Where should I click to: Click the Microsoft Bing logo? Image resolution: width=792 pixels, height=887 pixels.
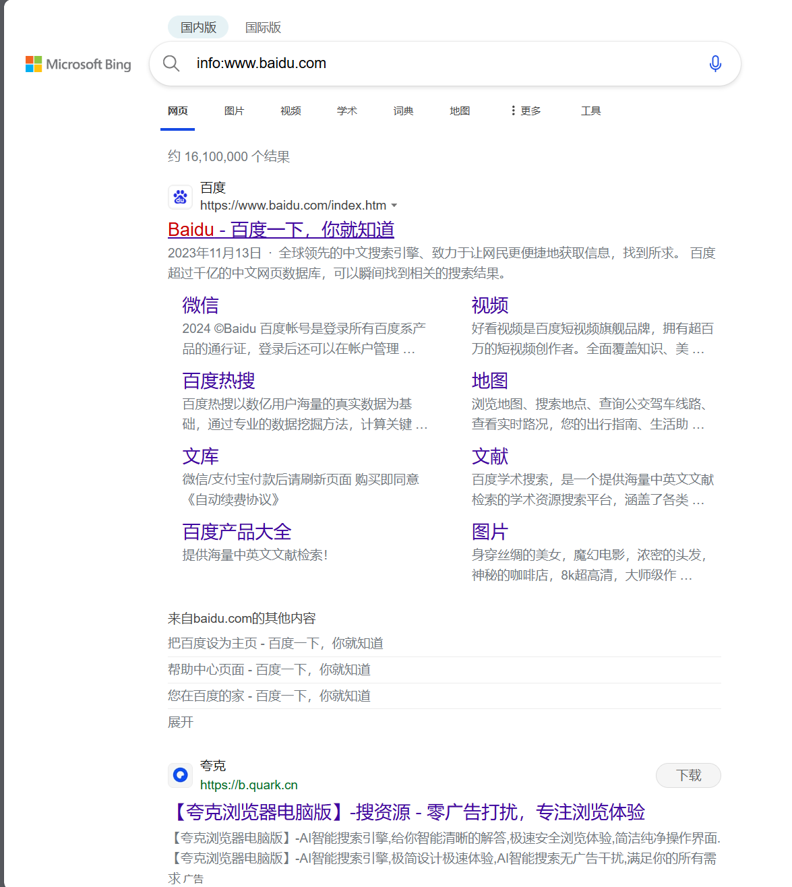78,64
